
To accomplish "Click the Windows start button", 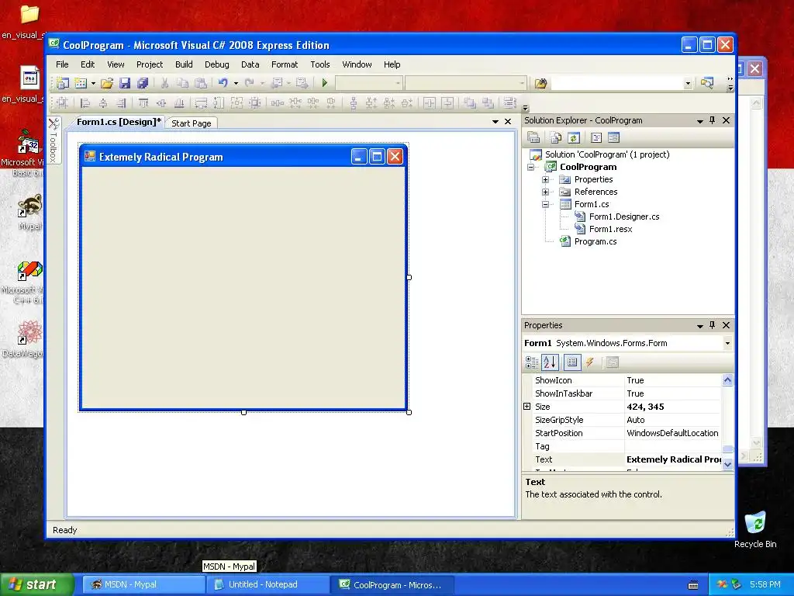I will [x=37, y=584].
